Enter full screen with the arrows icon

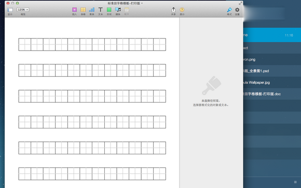[240, 3]
